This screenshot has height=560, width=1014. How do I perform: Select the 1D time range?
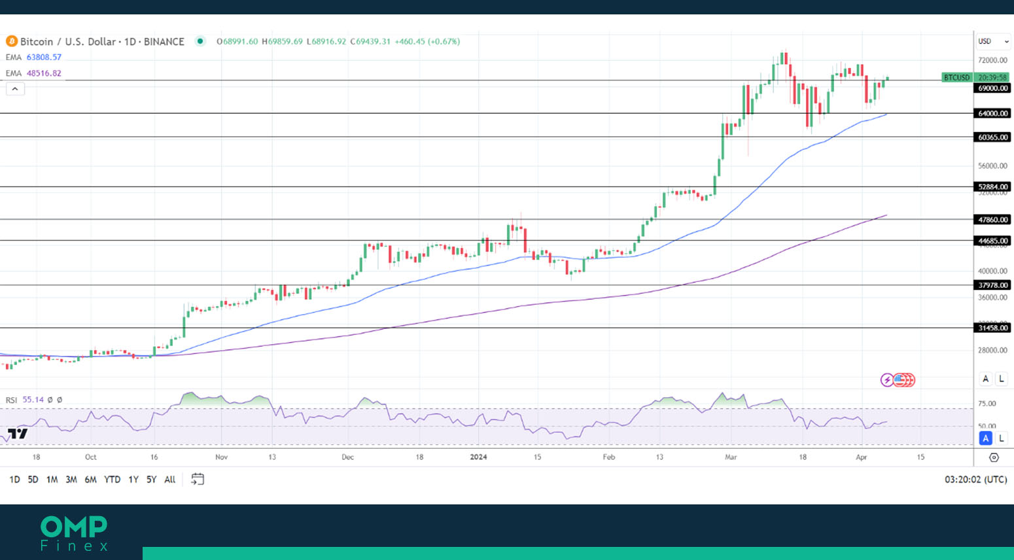pos(14,480)
